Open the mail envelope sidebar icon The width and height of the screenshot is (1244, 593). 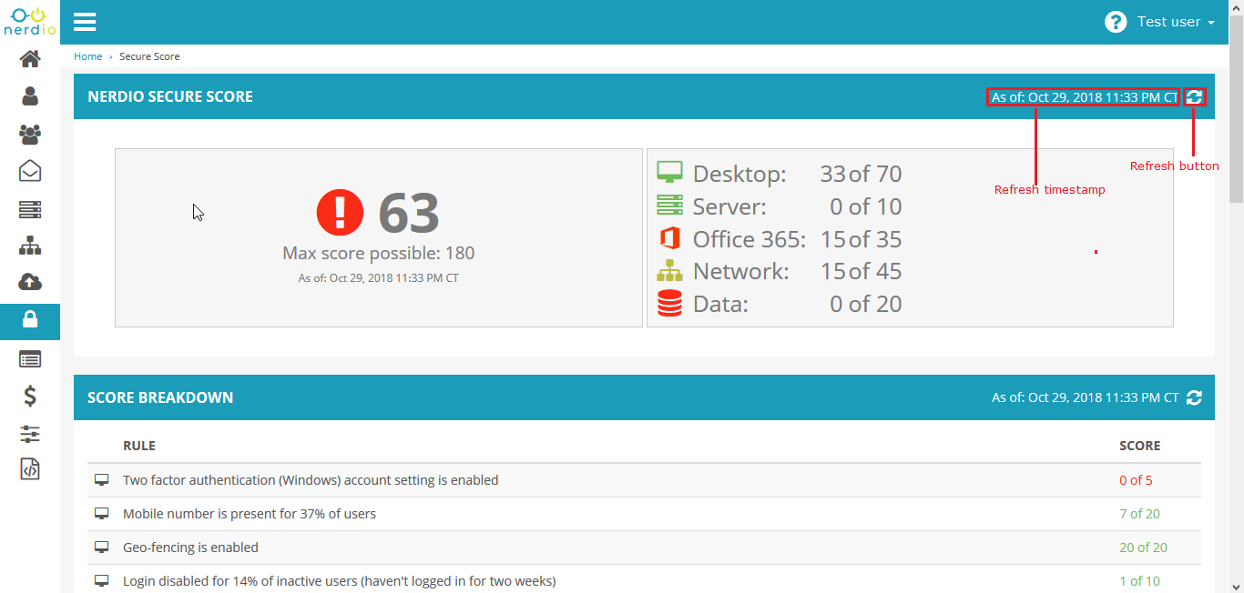click(30, 171)
